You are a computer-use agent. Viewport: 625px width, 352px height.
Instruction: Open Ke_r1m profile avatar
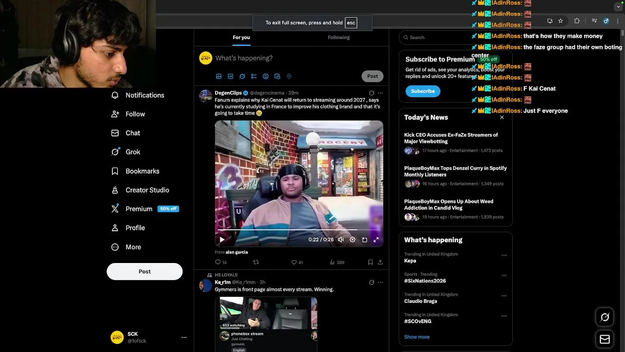coord(206,286)
